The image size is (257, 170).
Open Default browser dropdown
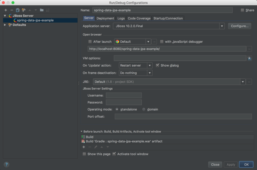pos(148,42)
